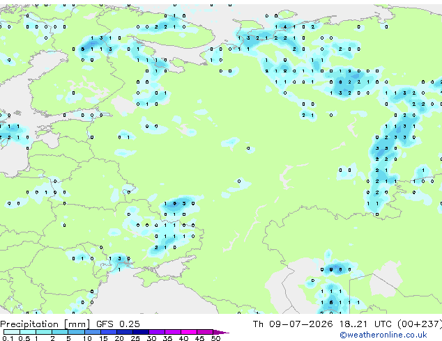Click the 45–50 mm legend color swatch
The width and height of the screenshot is (442, 341).
coord(205,332)
